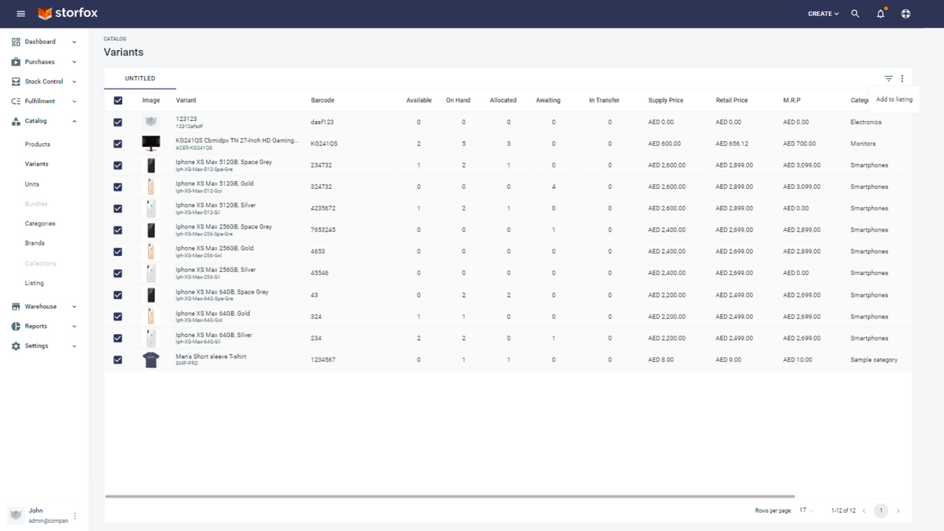The width and height of the screenshot is (944, 531).
Task: Open Units in Catalog menu
Action: tap(32, 184)
